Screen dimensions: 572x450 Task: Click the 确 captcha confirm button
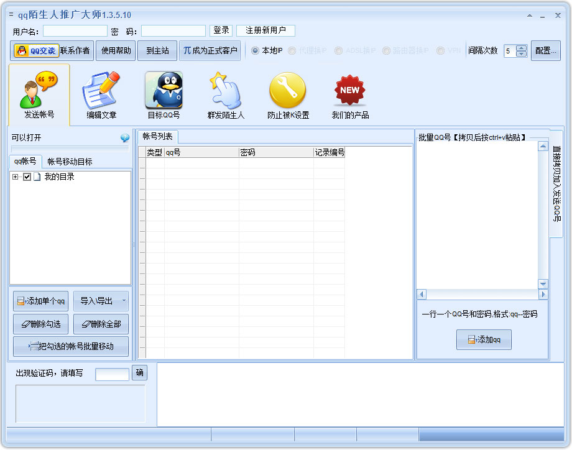point(139,372)
